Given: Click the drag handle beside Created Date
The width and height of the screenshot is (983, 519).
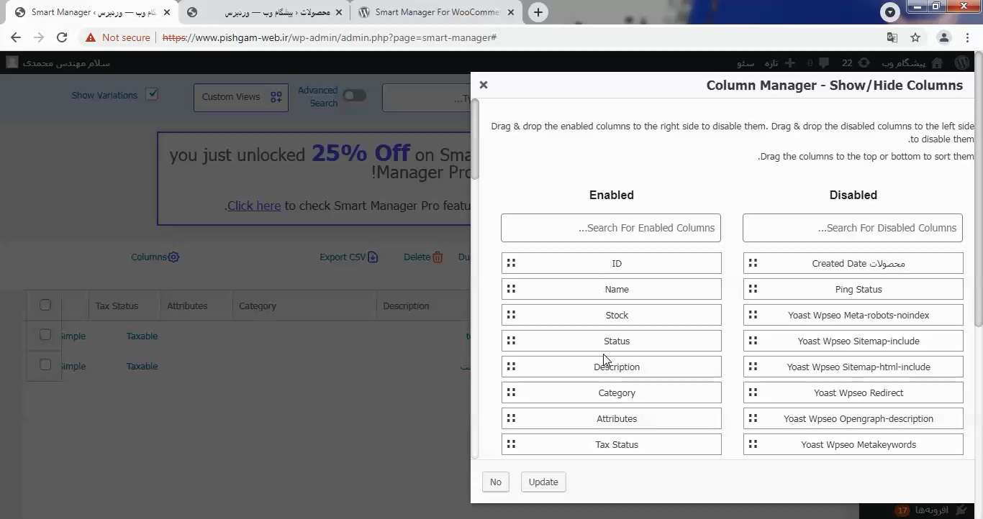Looking at the screenshot, I should click(x=753, y=263).
